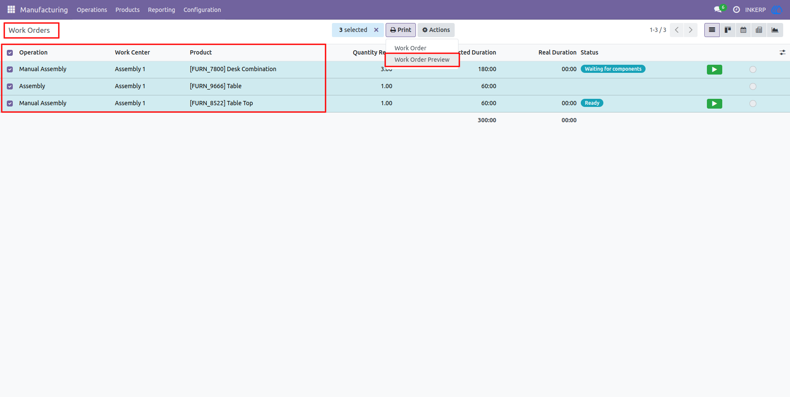Click the Table Top row status circle

pos(753,104)
